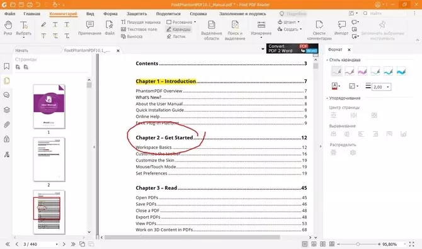Undo last action from title bar
The height and width of the screenshot is (249, 422).
38,4
